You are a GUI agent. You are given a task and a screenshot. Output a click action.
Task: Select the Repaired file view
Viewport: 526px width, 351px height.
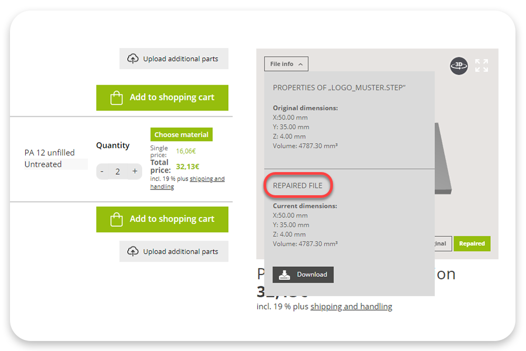coord(472,243)
